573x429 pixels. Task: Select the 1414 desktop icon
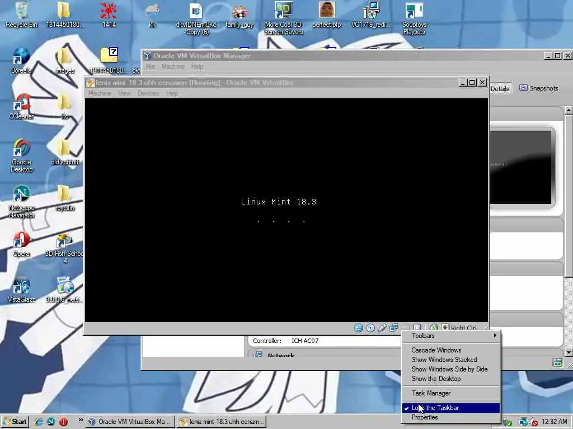[109, 15]
